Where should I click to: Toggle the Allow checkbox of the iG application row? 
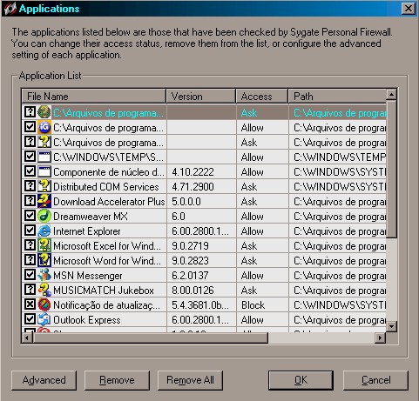click(x=30, y=127)
